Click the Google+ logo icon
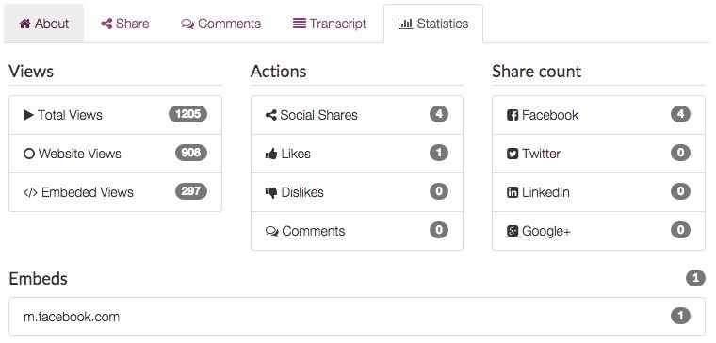 pyautogui.click(x=513, y=231)
